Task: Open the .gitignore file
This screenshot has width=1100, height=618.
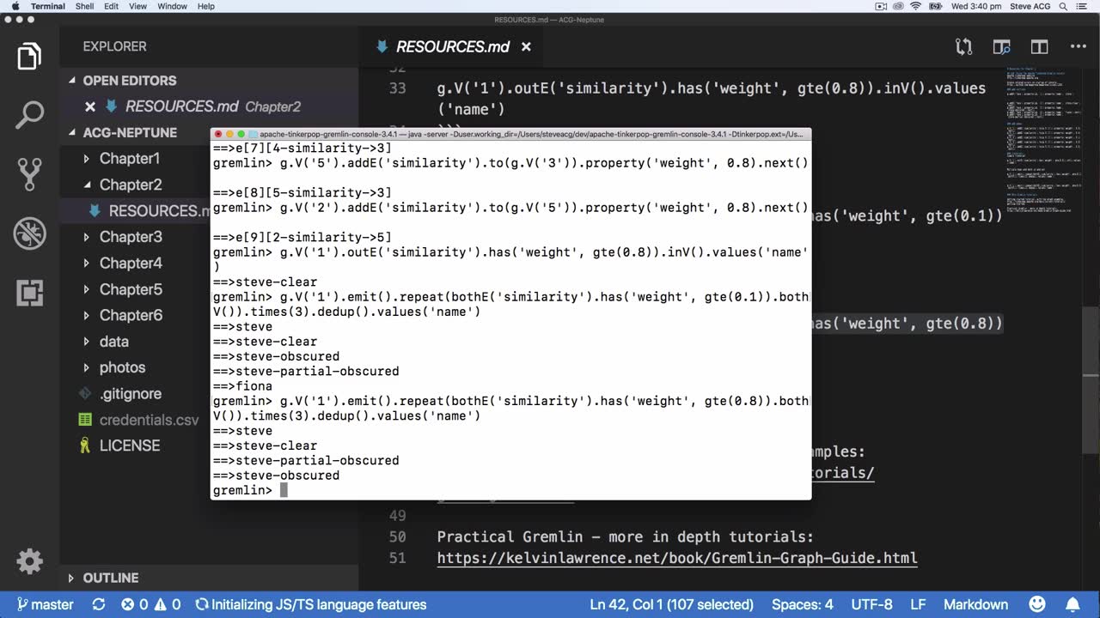Action: [130, 394]
